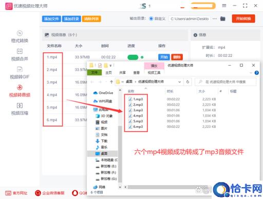This screenshot has height=199, width=263.
Task: Click the 企业微信客服 customer service link
Action: 50,193
